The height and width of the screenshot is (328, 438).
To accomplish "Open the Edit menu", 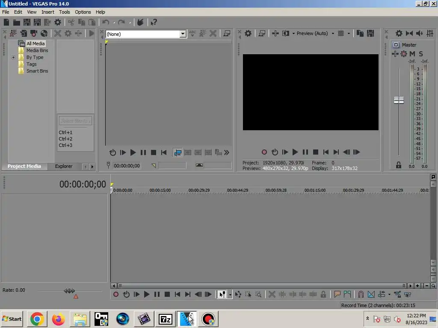I will [x=18, y=12].
